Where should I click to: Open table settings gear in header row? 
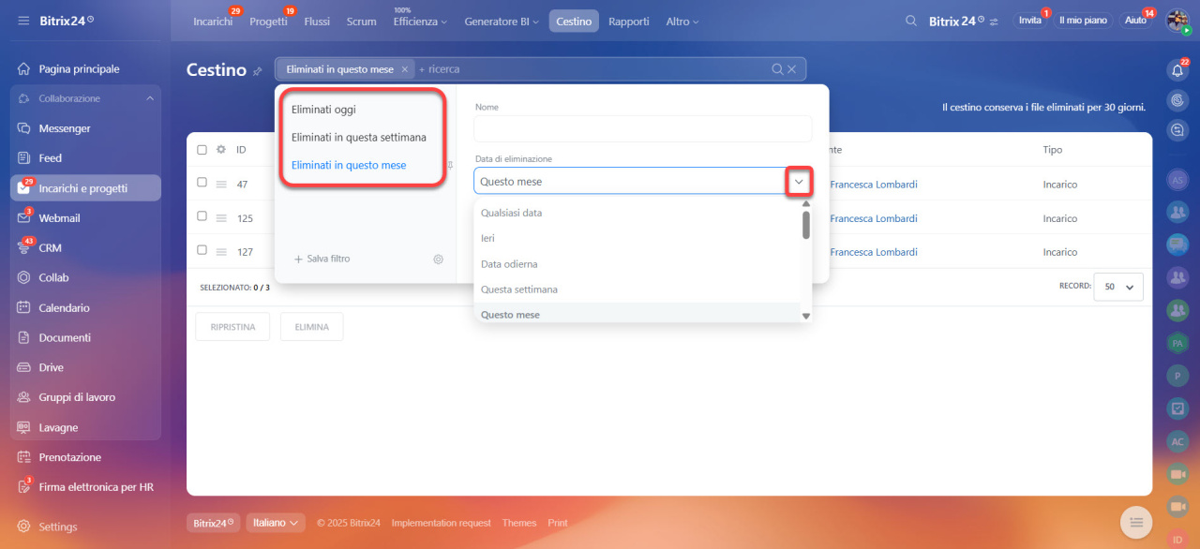(221, 149)
